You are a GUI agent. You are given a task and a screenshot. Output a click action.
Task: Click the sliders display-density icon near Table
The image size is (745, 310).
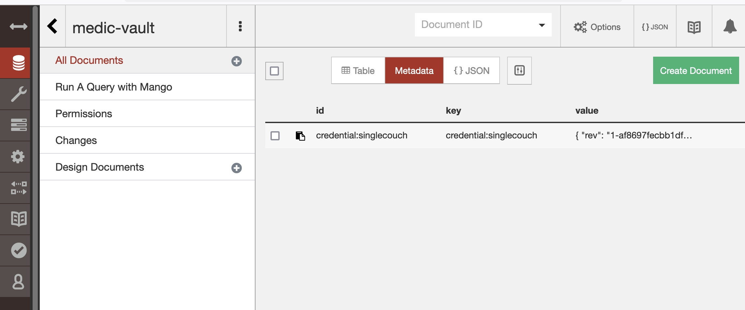click(519, 70)
